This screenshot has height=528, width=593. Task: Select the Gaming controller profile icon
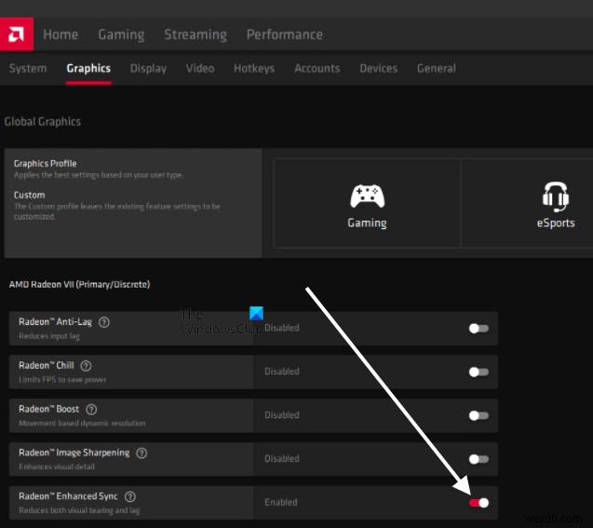(367, 196)
